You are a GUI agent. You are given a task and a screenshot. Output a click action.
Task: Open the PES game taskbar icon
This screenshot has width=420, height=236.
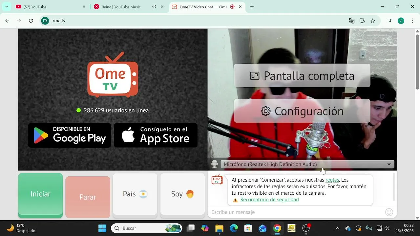pyautogui.click(x=291, y=228)
